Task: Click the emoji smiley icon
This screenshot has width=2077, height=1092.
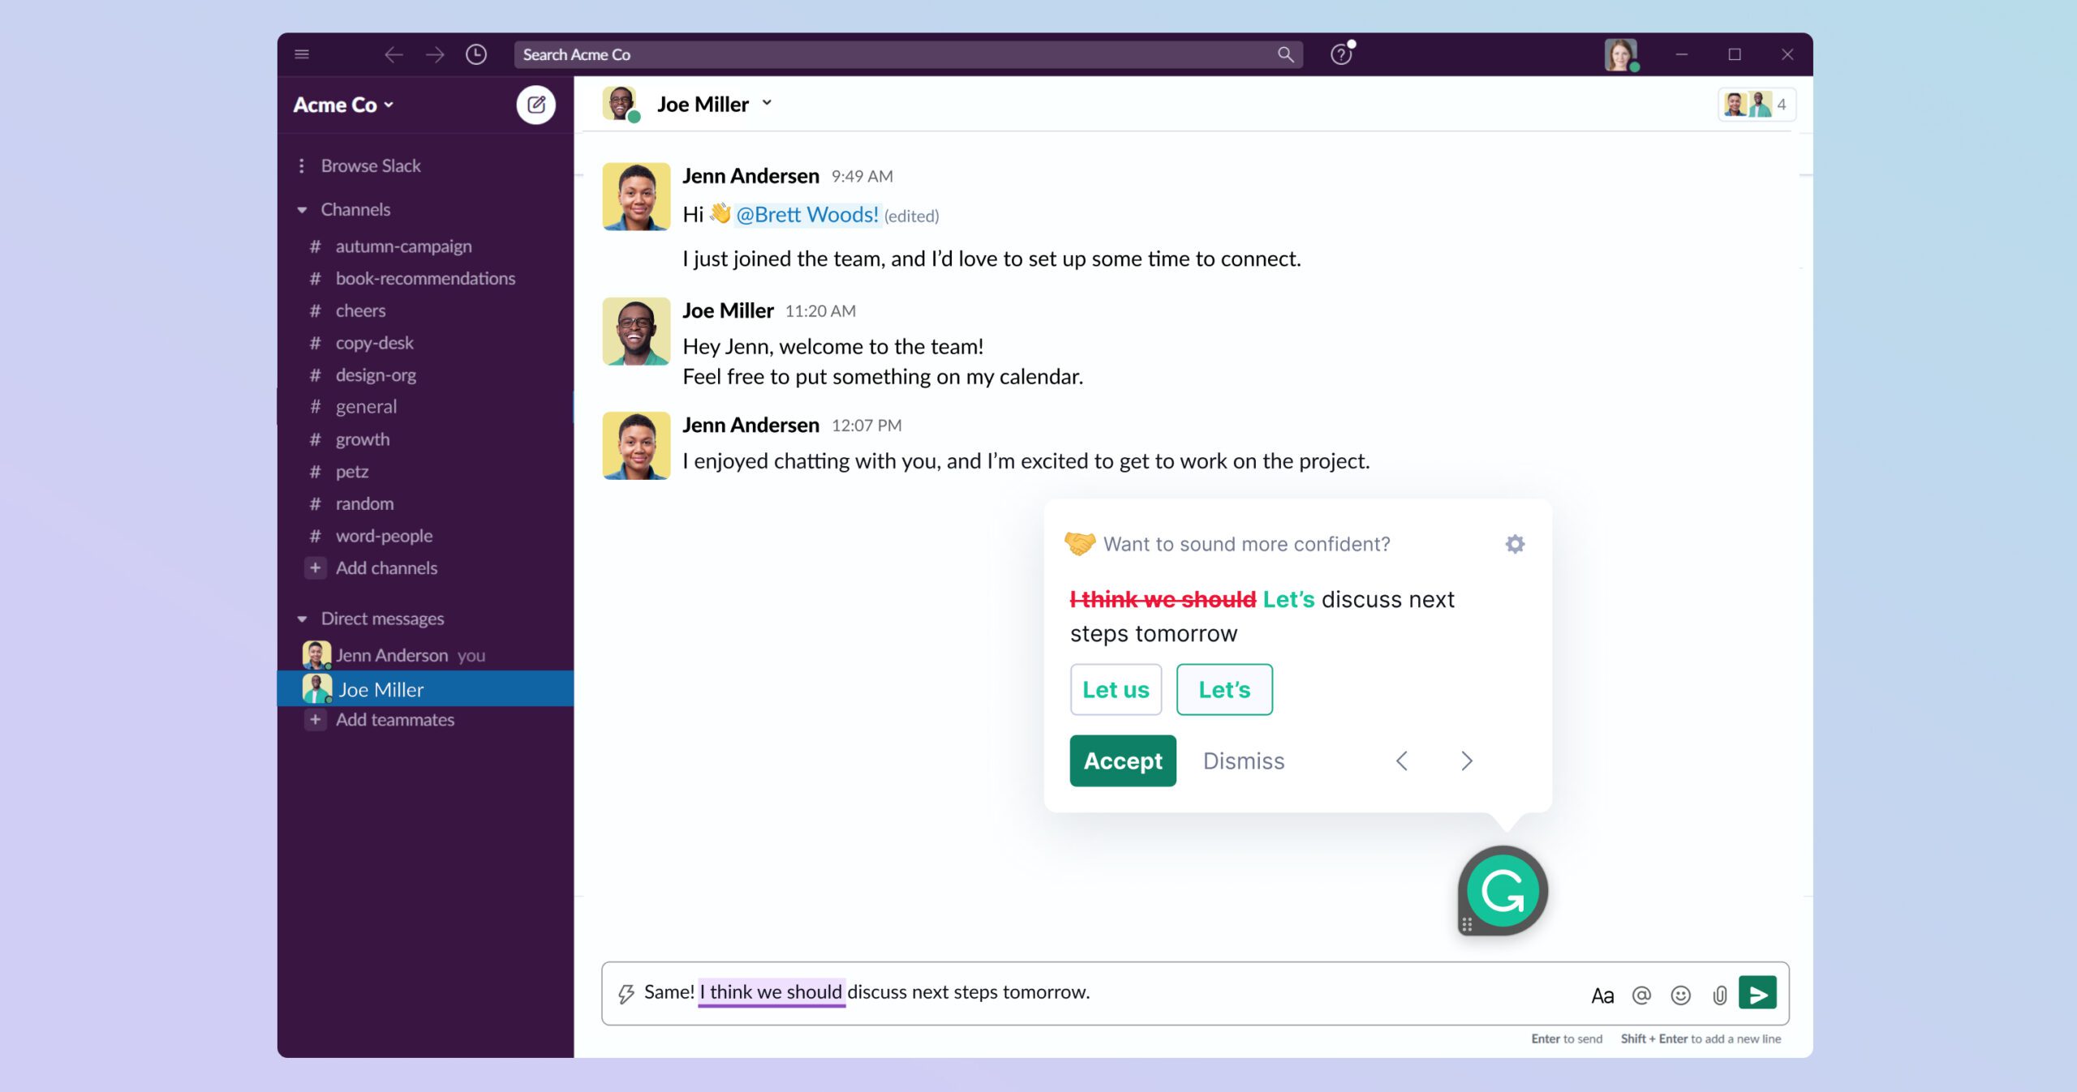Action: [1680, 995]
